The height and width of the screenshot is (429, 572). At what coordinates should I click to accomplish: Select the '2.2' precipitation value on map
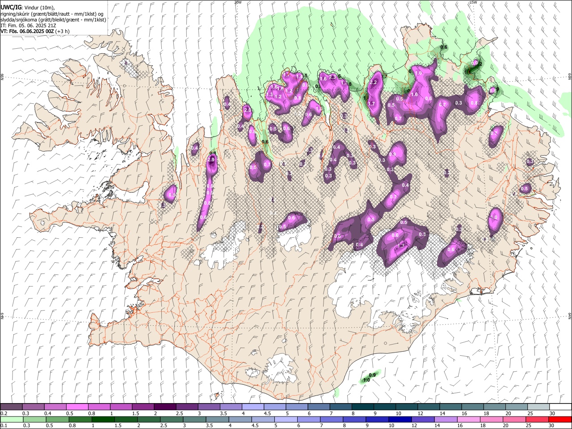coord(374,82)
